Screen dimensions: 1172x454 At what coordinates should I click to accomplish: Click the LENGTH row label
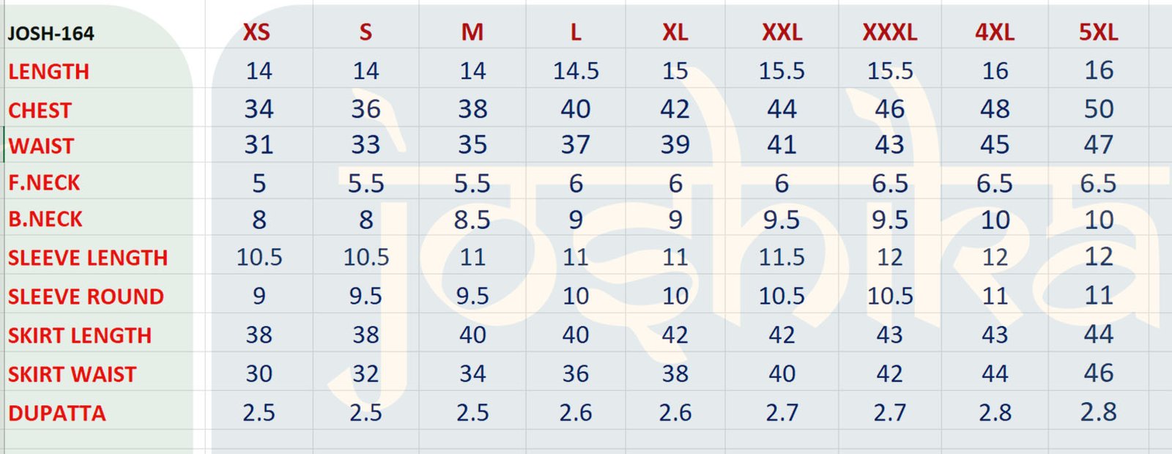click(48, 72)
